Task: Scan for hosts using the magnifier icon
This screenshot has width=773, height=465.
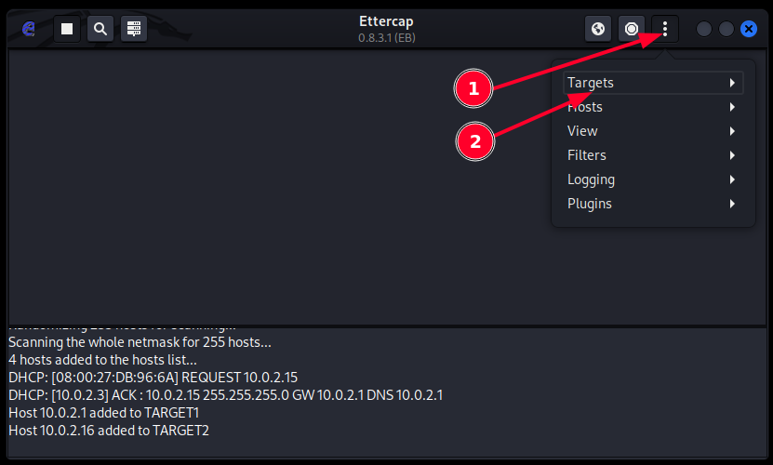Action: click(100, 29)
